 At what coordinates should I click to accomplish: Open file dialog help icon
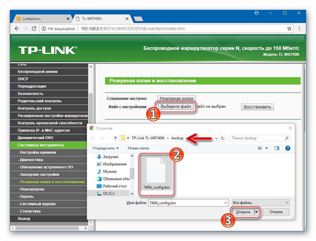coord(288,148)
